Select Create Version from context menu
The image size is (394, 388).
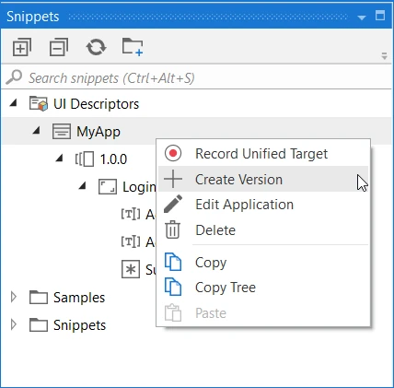click(263, 179)
